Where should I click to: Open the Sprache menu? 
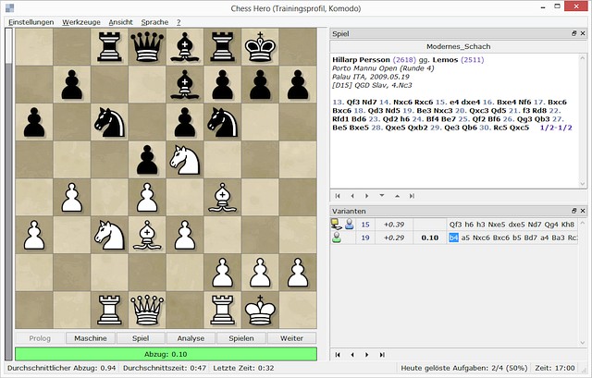pyautogui.click(x=154, y=22)
